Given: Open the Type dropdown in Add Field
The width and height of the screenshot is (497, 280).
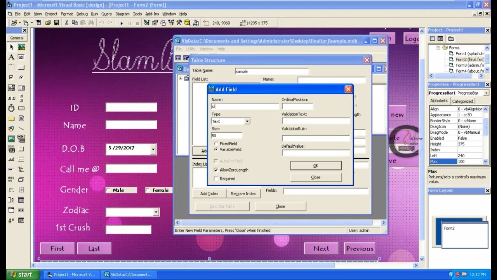Looking at the screenshot, I should pyautogui.click(x=247, y=121).
